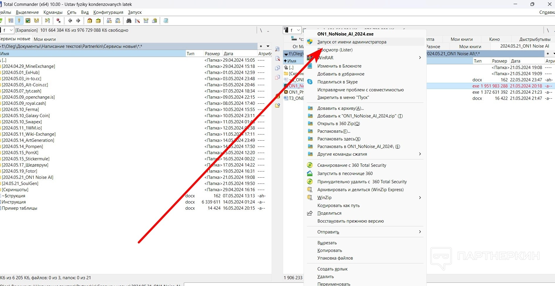Viewport: 555px width, 286px height.
Task: Toggle the Brief view mode toolbar button
Action: point(11,21)
